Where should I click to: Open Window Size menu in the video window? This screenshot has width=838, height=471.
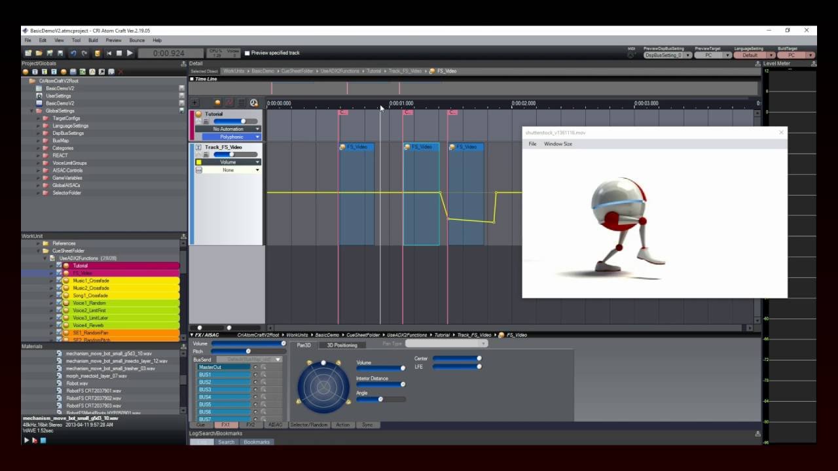coord(558,144)
